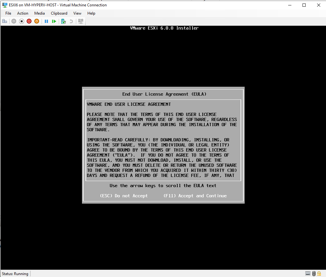Screen dimensions: 326x277
Task: Click the VMware ESXi 6.0.0 Installer header
Action: (x=164, y=28)
